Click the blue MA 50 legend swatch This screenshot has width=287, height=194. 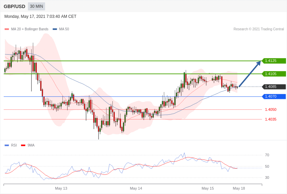pyautogui.click(x=55, y=29)
